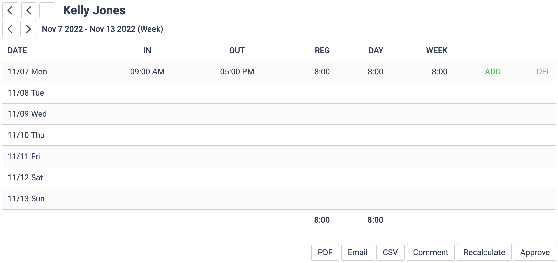Edit the 09:00 AM clock-in time
Viewport: 558px width, 263px height.
pyautogui.click(x=147, y=72)
